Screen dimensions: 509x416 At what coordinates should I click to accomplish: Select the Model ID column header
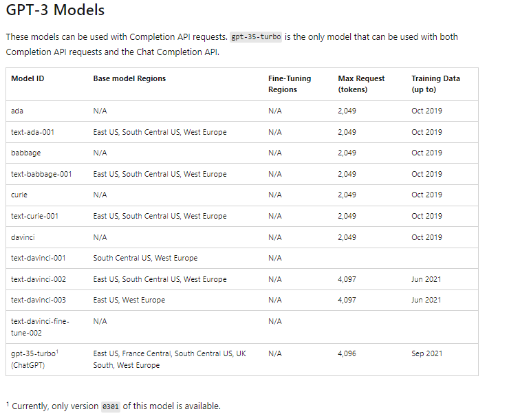tap(28, 78)
